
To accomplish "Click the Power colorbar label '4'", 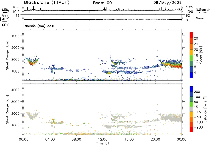I will pos(195,72).
